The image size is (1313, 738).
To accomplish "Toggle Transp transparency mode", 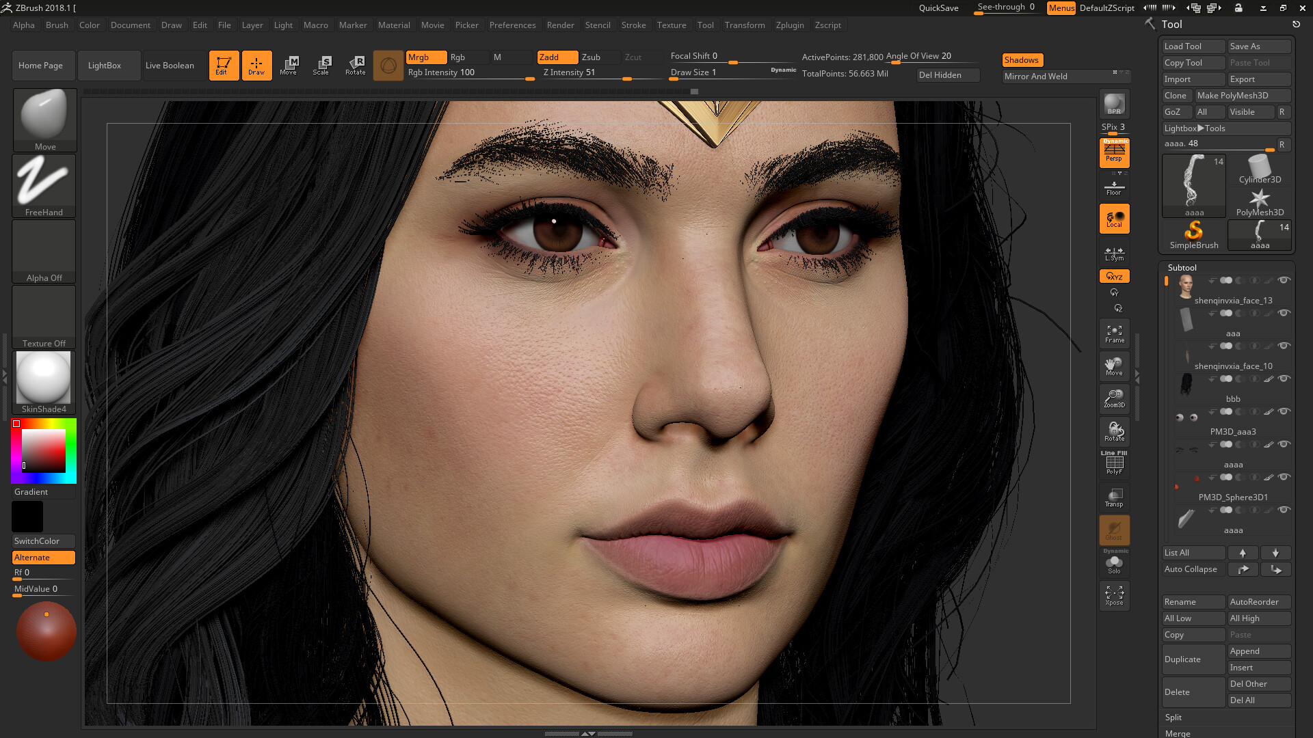I will click(1114, 497).
